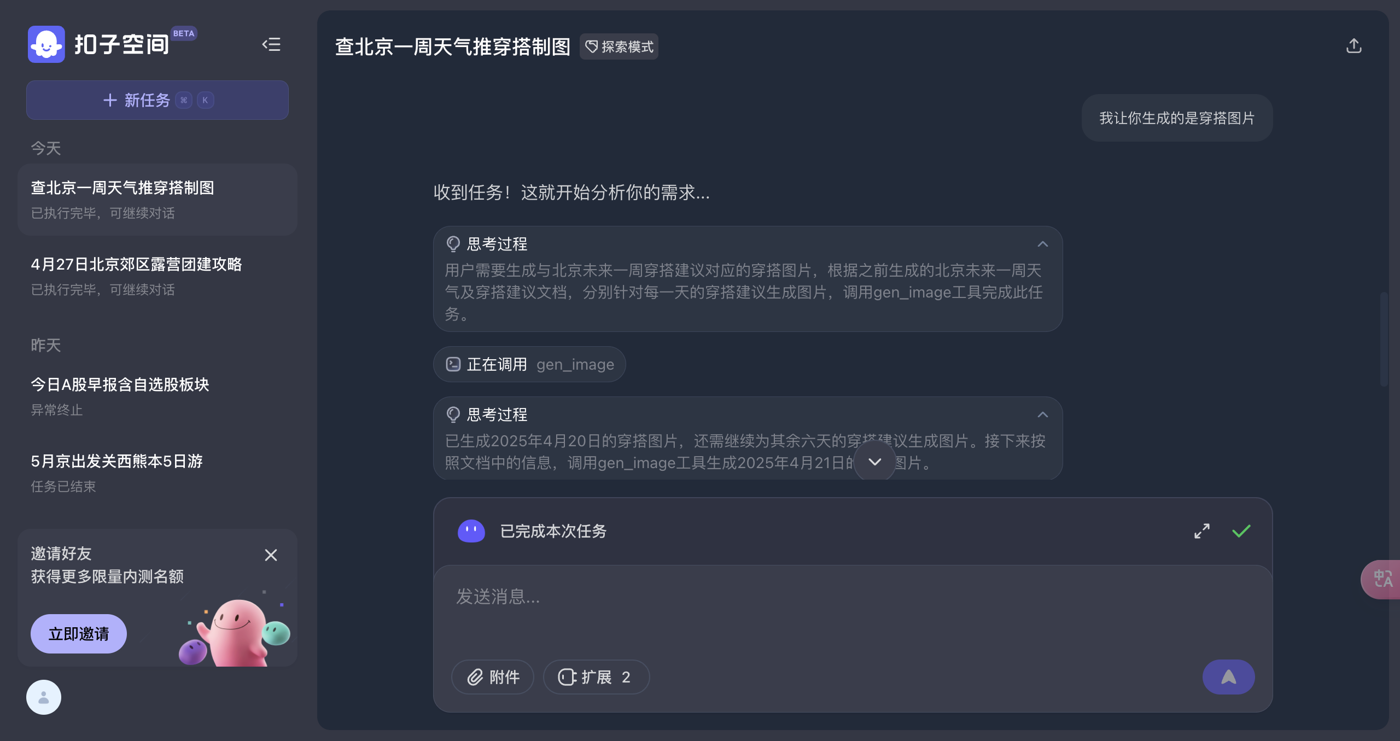Open the translation floating icon
The image size is (1400, 741).
[x=1382, y=579]
